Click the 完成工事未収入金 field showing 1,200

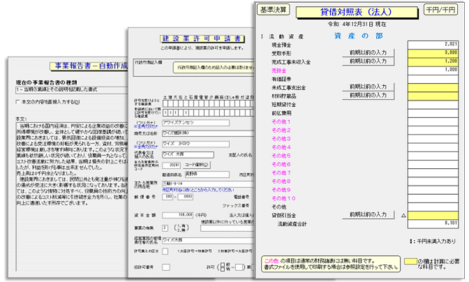433,61
